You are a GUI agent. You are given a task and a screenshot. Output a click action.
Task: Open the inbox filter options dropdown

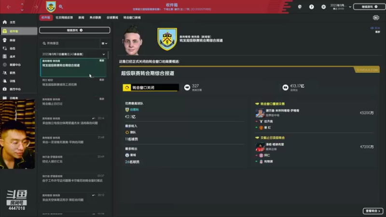(105, 43)
